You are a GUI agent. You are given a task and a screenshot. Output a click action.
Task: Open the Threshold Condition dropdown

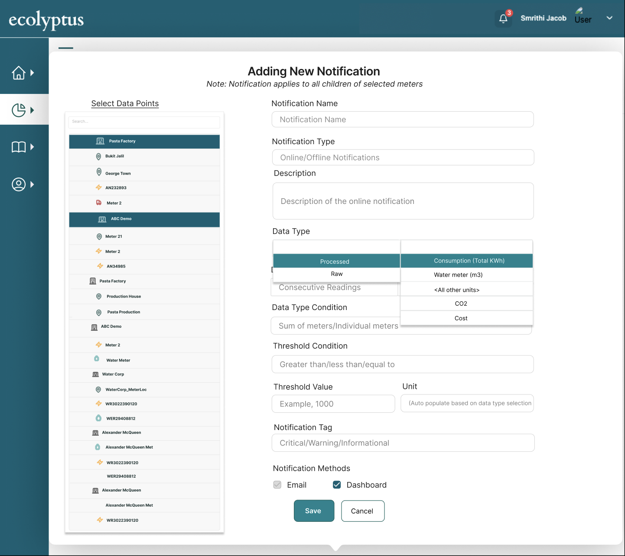(402, 364)
